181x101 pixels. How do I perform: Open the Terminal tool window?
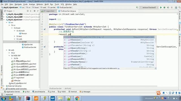coord(72,92)
